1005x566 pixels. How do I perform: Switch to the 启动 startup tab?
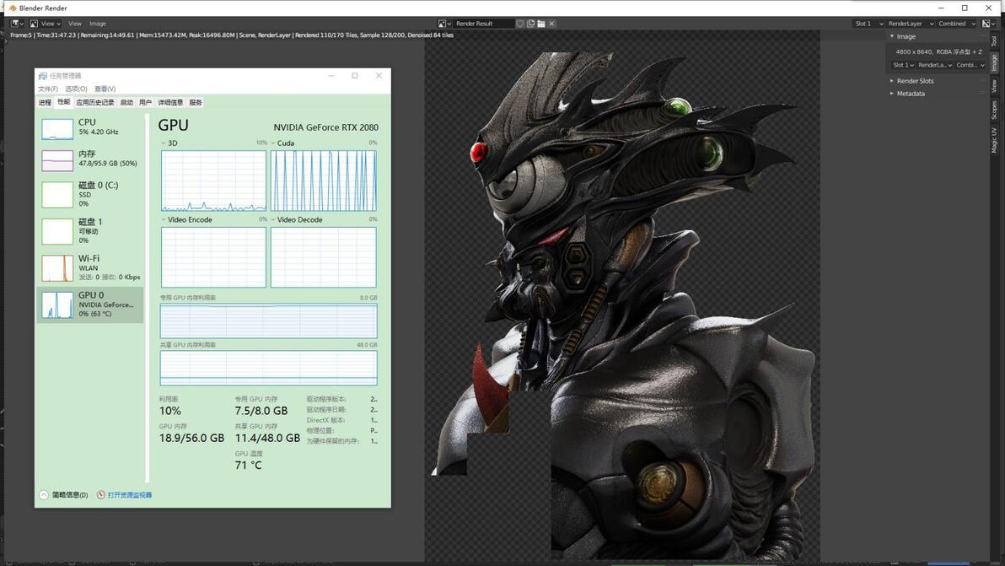(x=127, y=103)
